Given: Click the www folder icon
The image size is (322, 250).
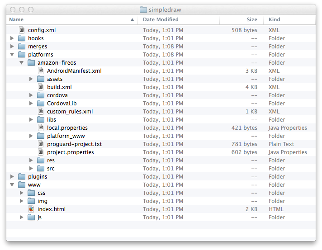Looking at the screenshot, I should click(22, 185).
